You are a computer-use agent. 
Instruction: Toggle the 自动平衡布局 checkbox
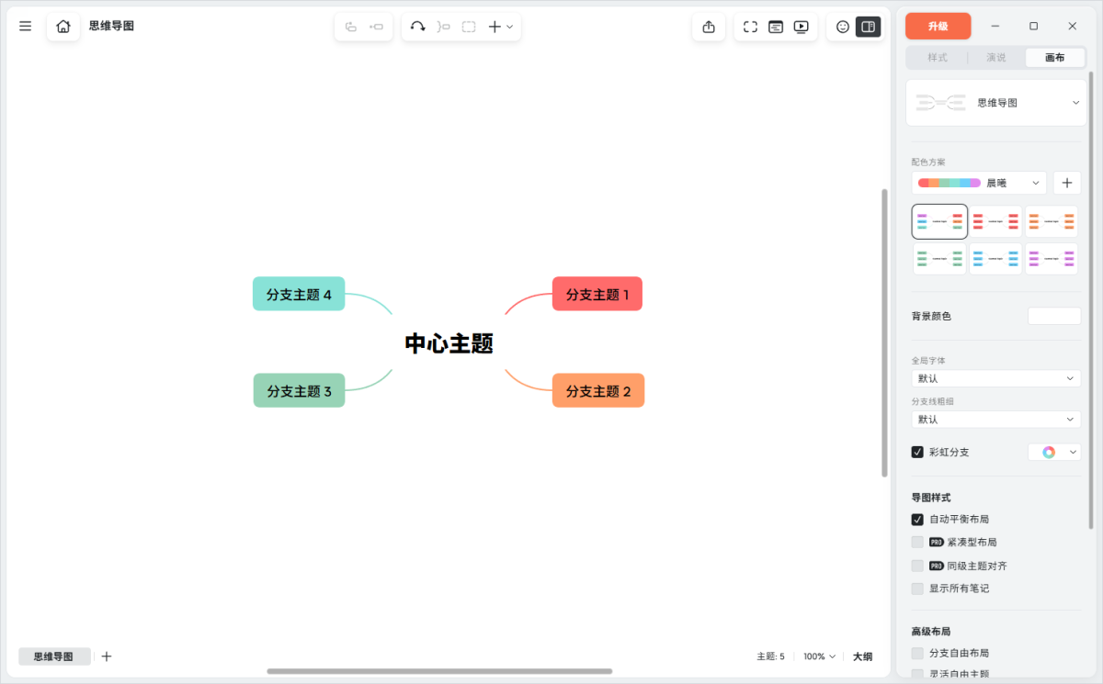tap(917, 519)
